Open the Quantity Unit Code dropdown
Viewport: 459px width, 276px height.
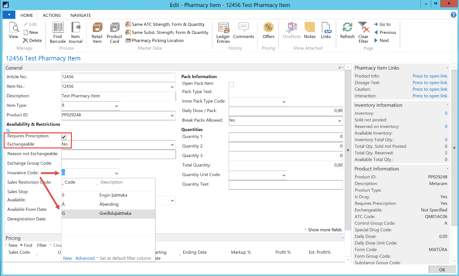pos(284,175)
